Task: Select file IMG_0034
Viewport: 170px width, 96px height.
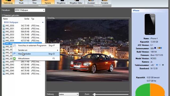Action: [x=10, y=38]
